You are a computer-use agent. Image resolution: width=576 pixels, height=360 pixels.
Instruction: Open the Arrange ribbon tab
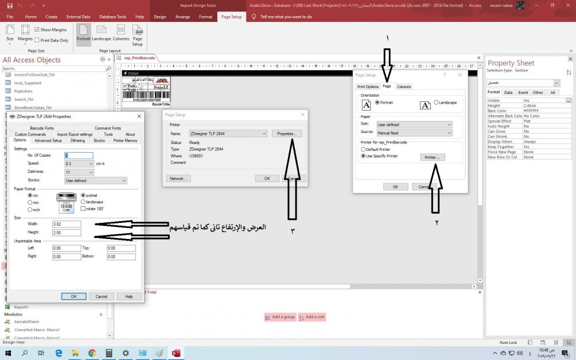[x=183, y=17]
